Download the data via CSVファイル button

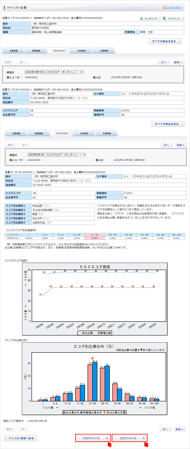click(130, 438)
